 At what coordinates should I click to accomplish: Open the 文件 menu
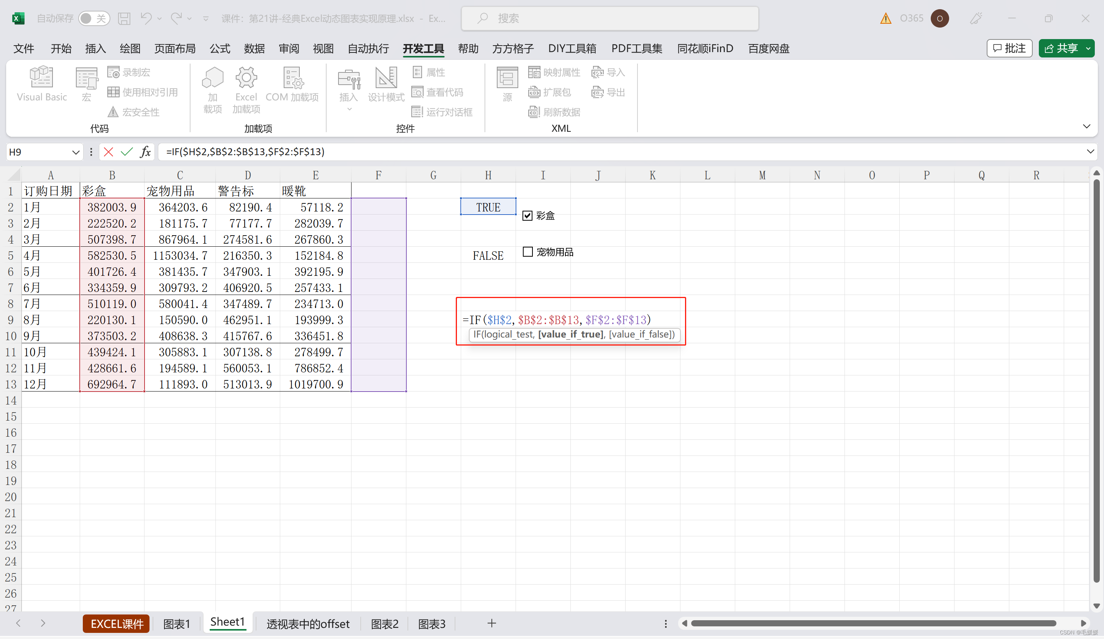pyautogui.click(x=24, y=49)
